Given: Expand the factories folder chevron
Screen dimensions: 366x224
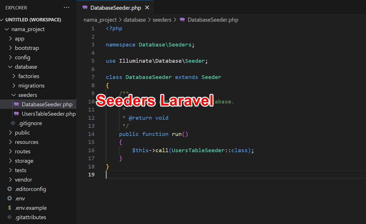Looking at the screenshot, I should tap(14, 76).
